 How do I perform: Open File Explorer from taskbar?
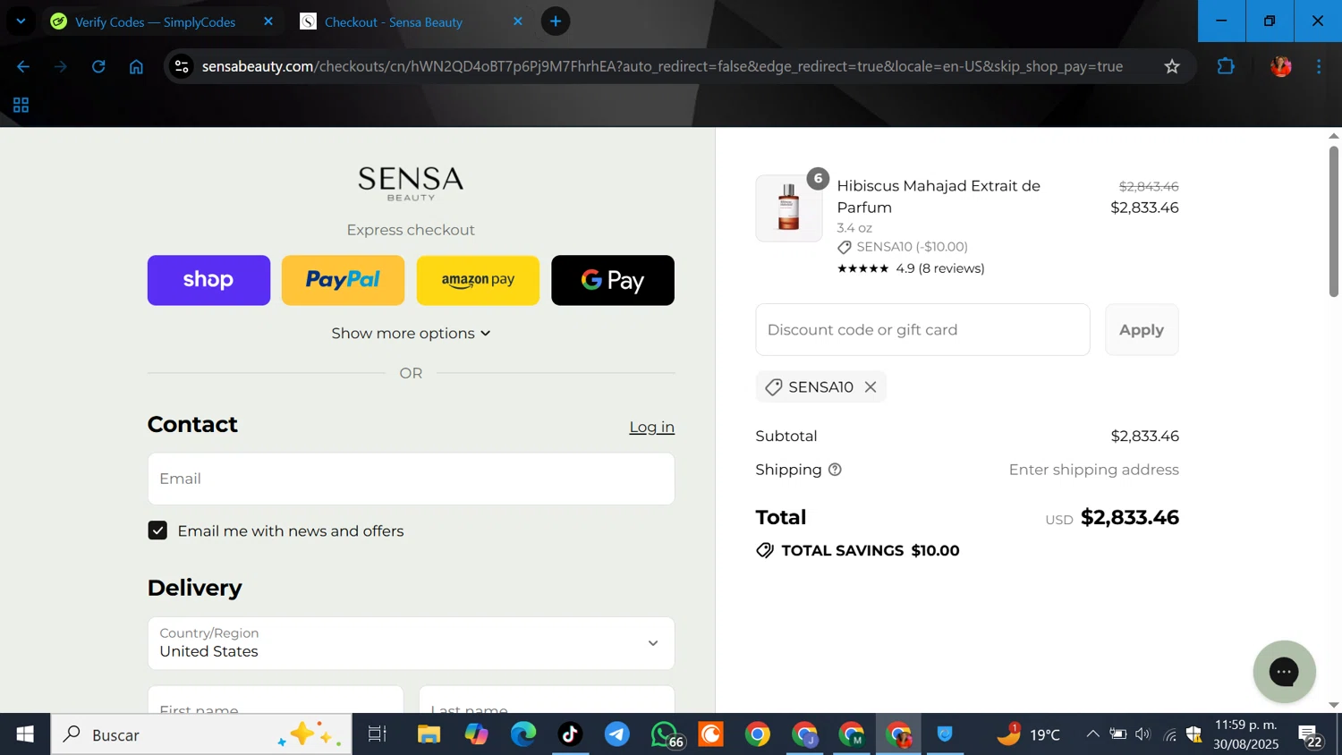pos(429,734)
